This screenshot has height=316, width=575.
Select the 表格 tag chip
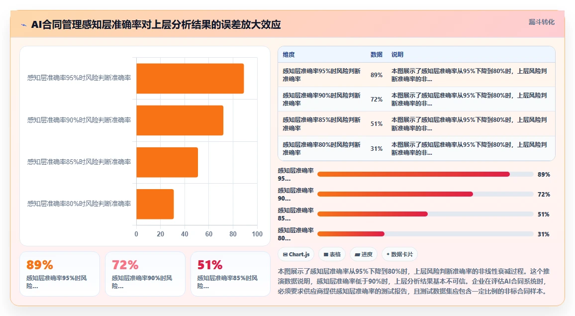[332, 254]
